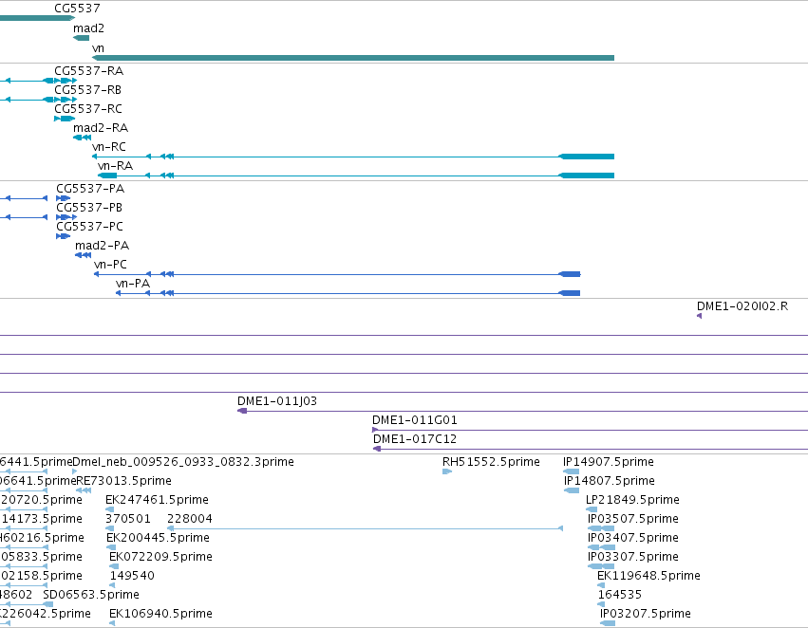
Task: Click the 228004 feature label
Action: pyautogui.click(x=190, y=520)
